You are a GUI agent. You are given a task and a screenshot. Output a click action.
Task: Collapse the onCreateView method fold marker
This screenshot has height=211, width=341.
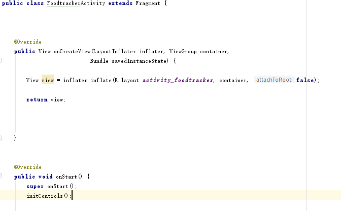[x=1, y=60]
